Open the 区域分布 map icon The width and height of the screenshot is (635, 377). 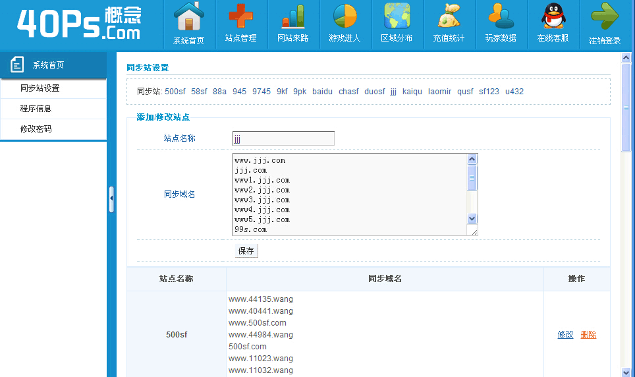click(x=397, y=18)
